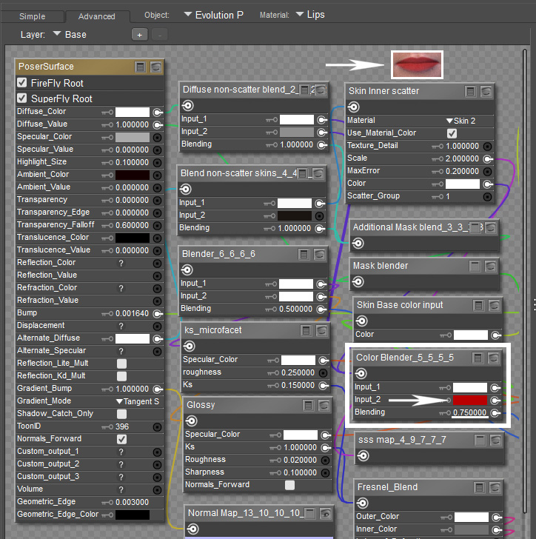This screenshot has height=539, width=536.
Task: Uncheck Use_Material_Color in Skin Inner scatter
Action: click(452, 133)
